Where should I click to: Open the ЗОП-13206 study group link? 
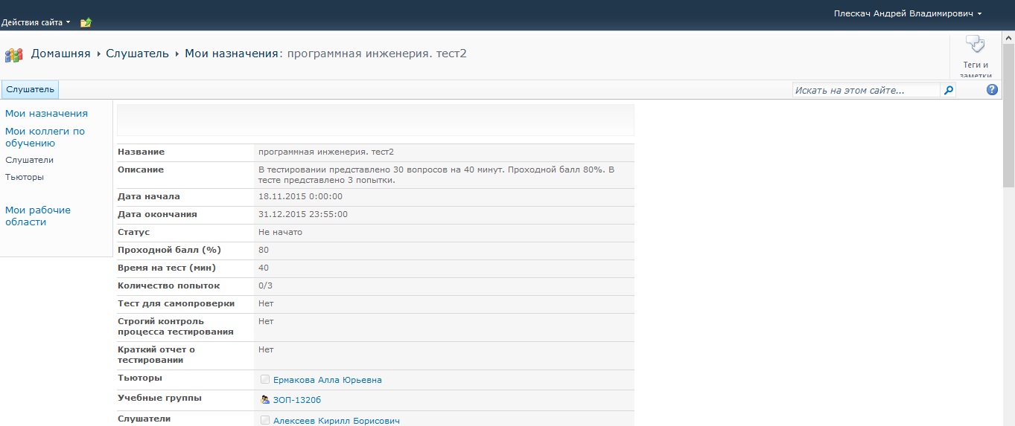297,400
